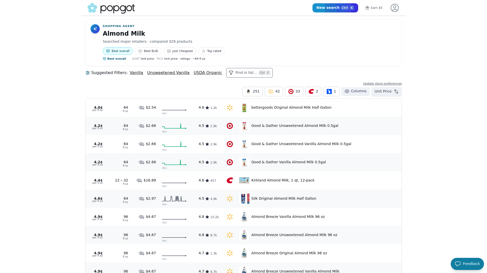
Task: Click the shopping agent sparkle icon
Action: pos(95,29)
